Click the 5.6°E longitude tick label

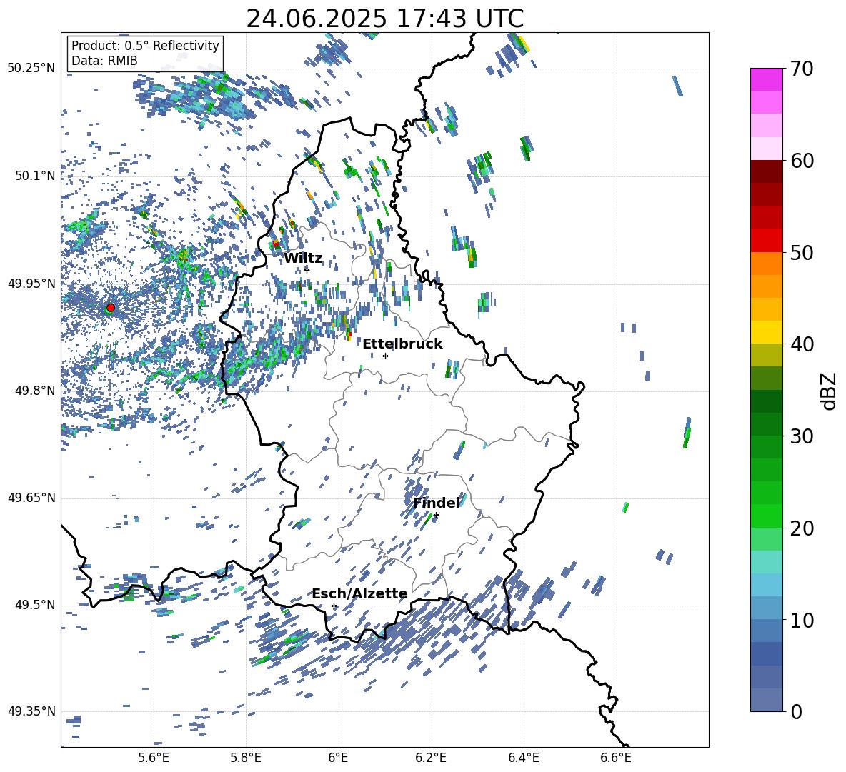[154, 758]
